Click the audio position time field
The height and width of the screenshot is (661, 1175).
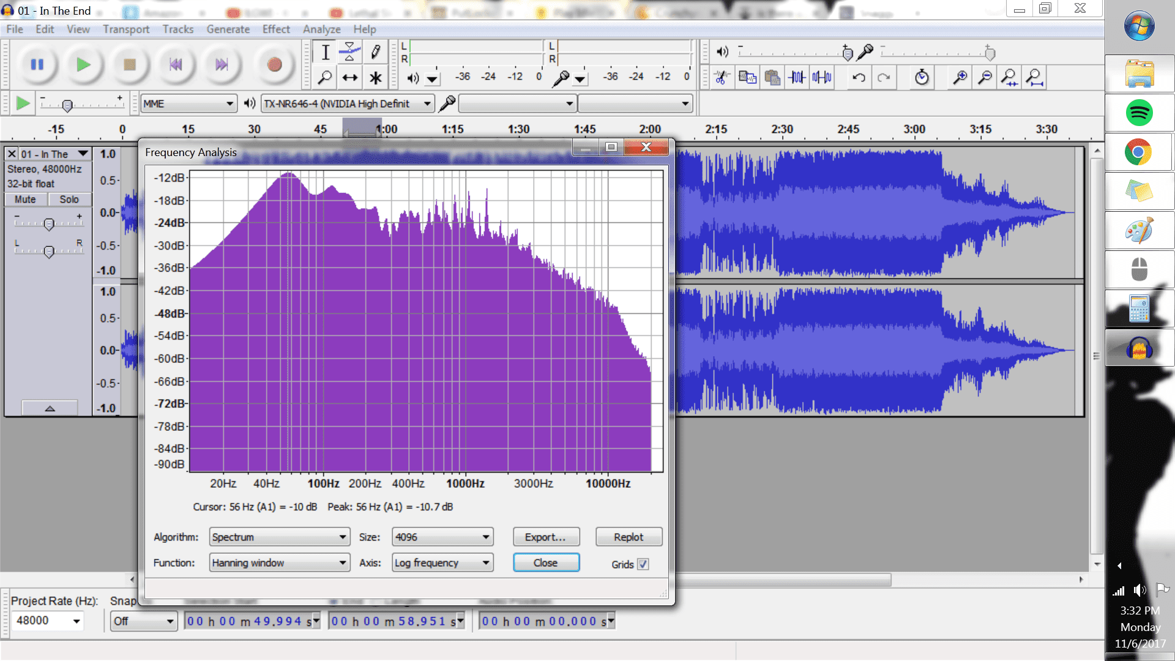tap(546, 621)
